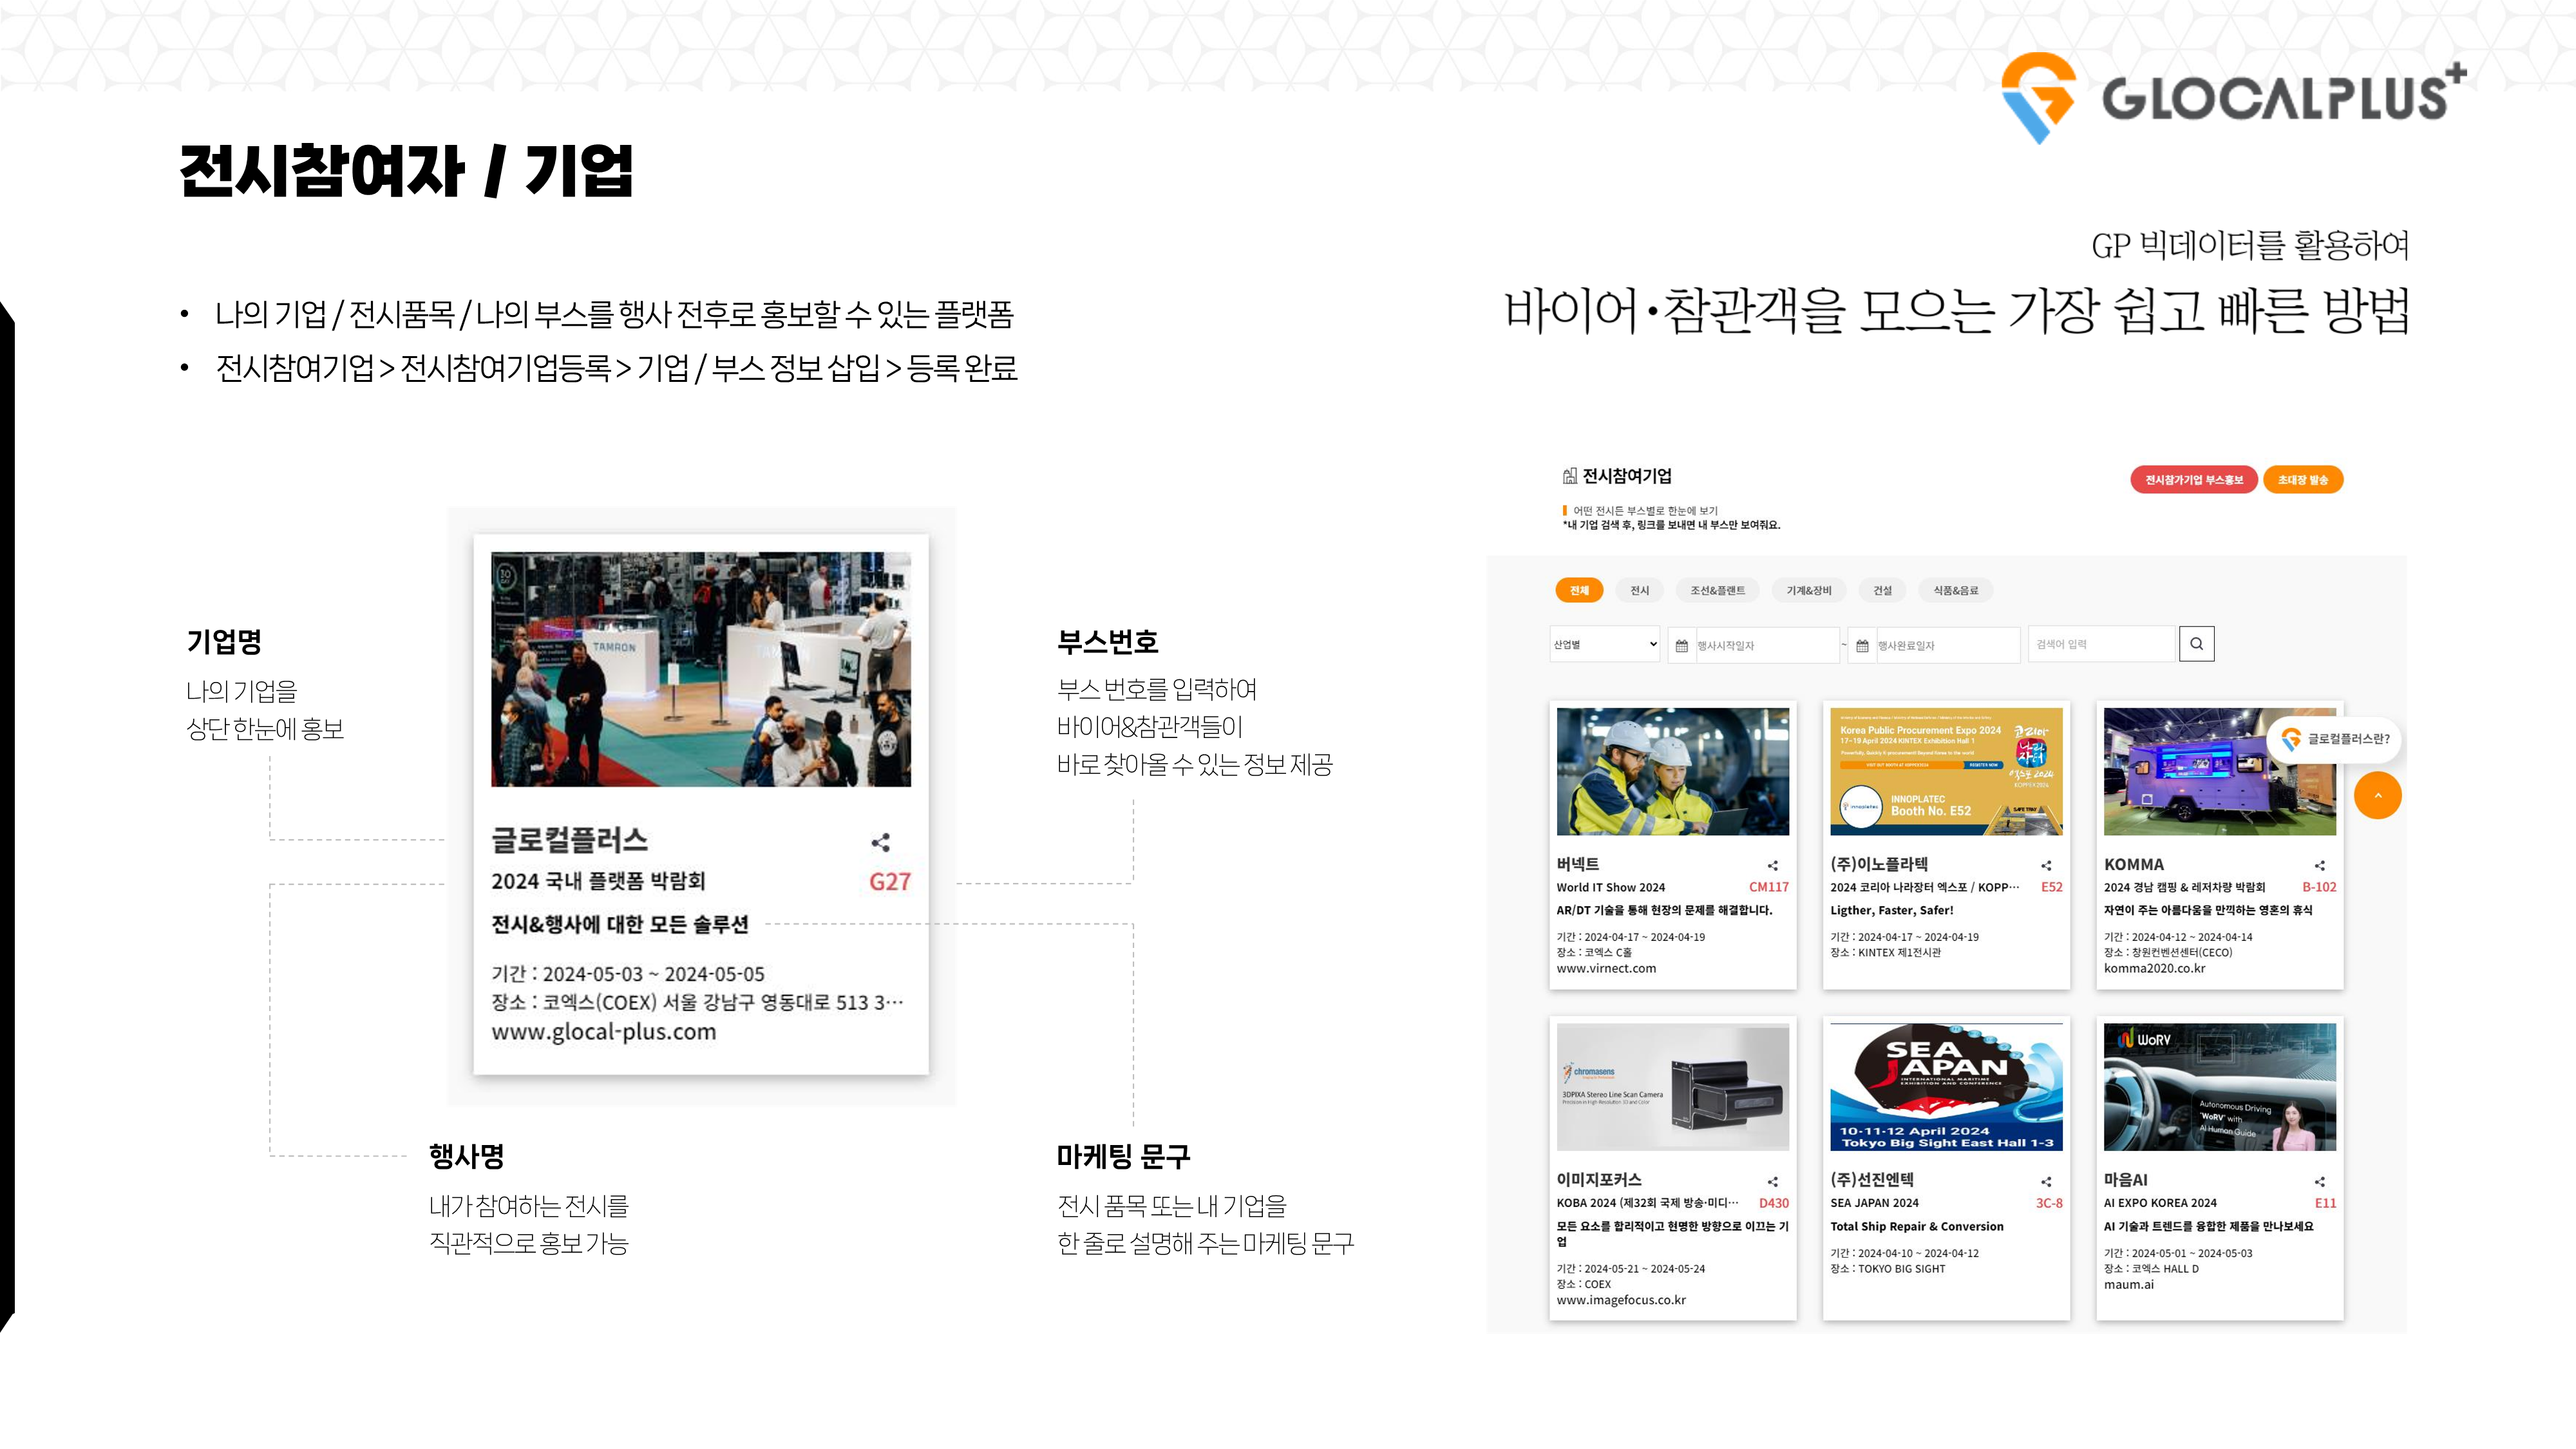Expand the 산업별 industry dropdown
This screenshot has height=1449, width=2576.
point(1604,644)
